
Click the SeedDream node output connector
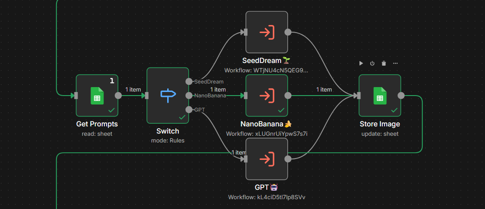[x=288, y=32]
